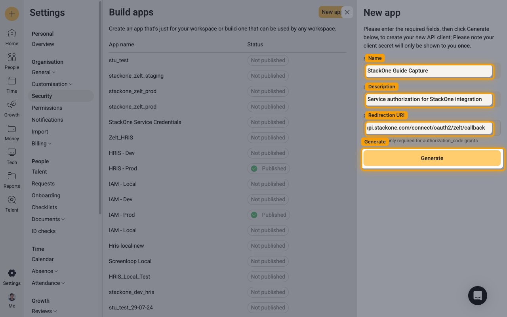Viewport: 507px width, 317px height.
Task: Open Permissions settings
Action: coord(47,108)
